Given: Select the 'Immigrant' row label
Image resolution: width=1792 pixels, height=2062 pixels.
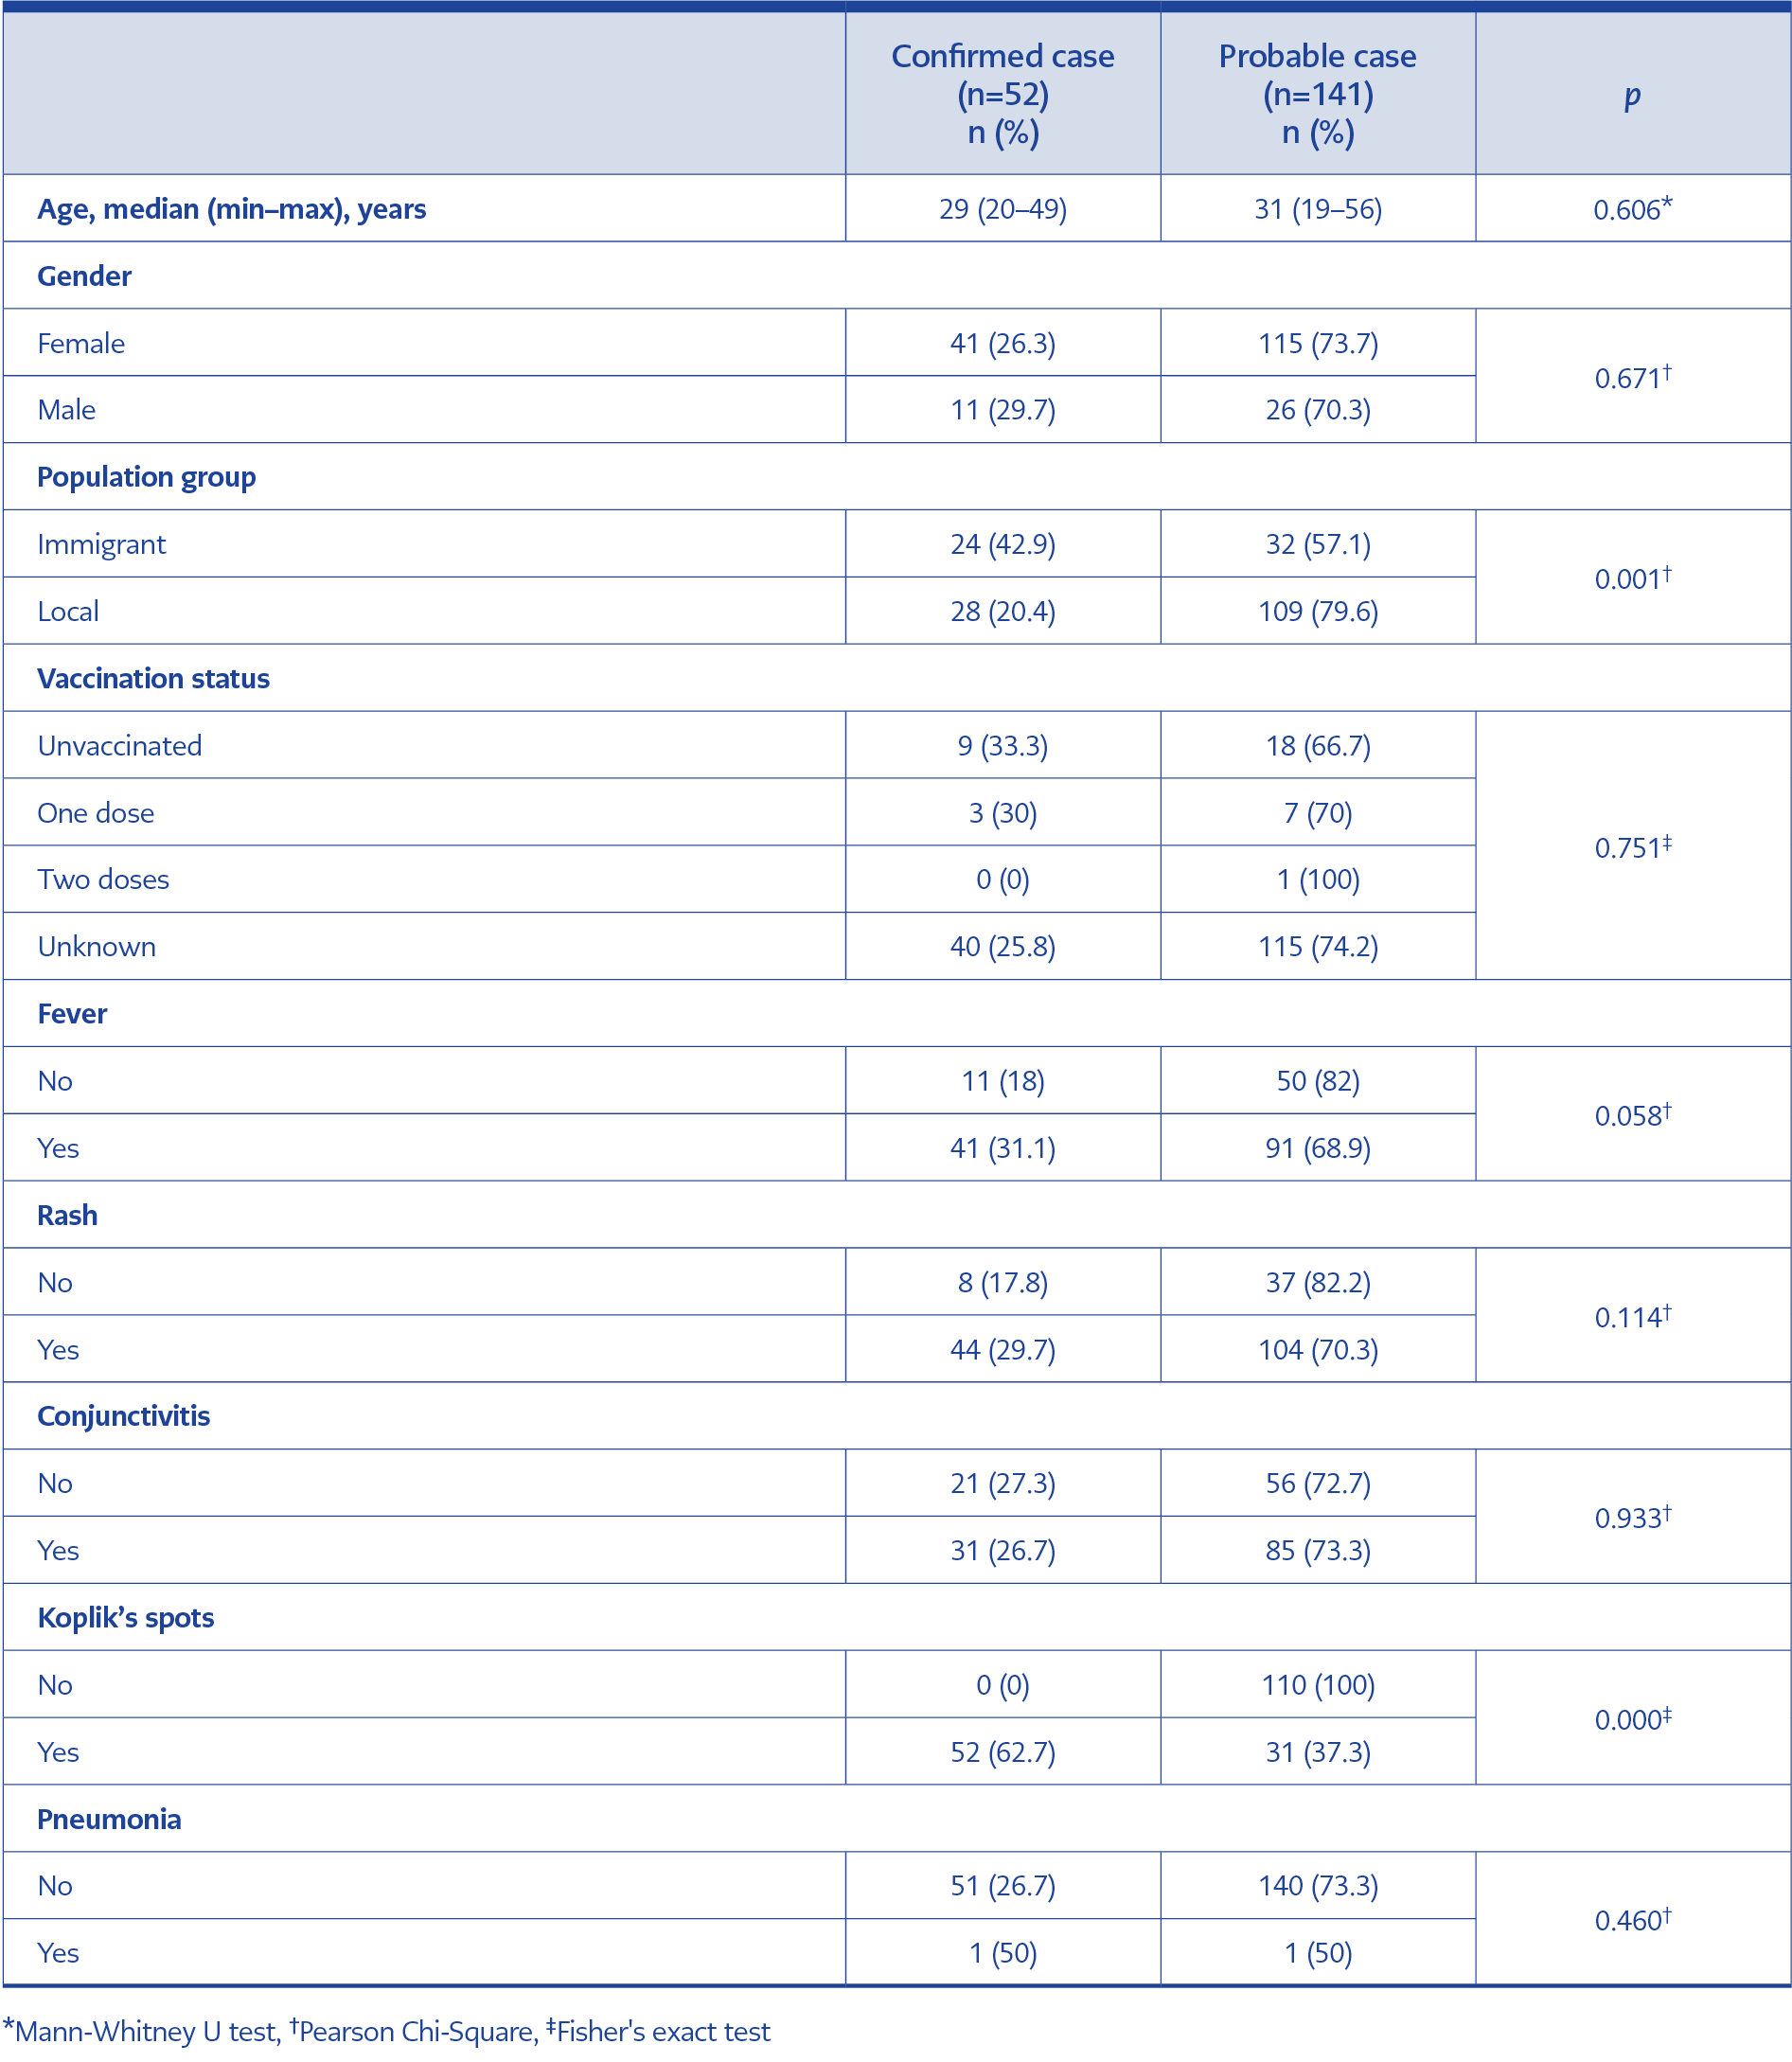Looking at the screenshot, I should click(x=101, y=544).
